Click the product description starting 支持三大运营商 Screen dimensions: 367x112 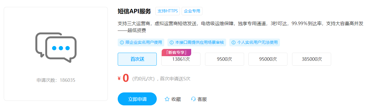point(241,27)
